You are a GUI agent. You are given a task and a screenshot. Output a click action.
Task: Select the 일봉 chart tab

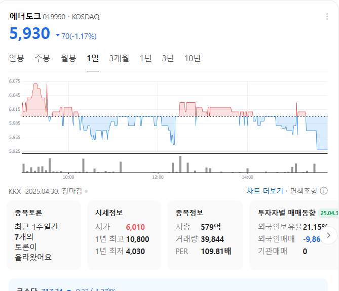tap(16, 58)
